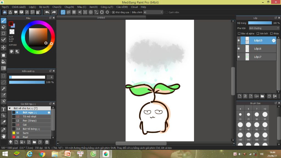
Task: Select the Pen (Sharp) brush
Action: pos(31,121)
